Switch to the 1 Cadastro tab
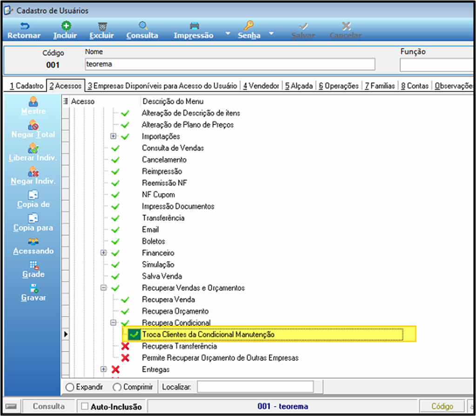Screen dimensions: 476x416 click(27, 86)
